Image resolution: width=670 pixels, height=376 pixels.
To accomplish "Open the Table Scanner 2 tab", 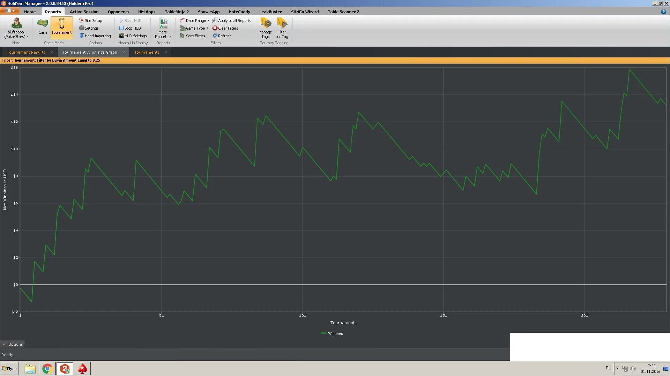I will pos(343,12).
